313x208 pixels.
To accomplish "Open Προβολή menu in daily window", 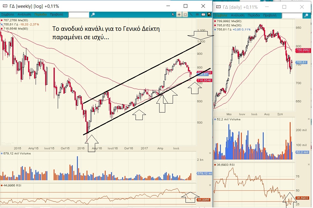I will pyautogui.click(x=270, y=15).
